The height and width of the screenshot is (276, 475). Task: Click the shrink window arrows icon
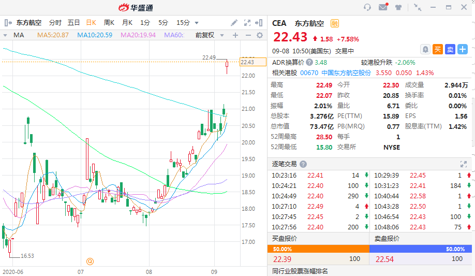(x=418, y=7)
